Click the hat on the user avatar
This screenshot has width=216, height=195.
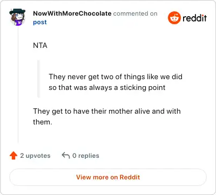[17, 12]
